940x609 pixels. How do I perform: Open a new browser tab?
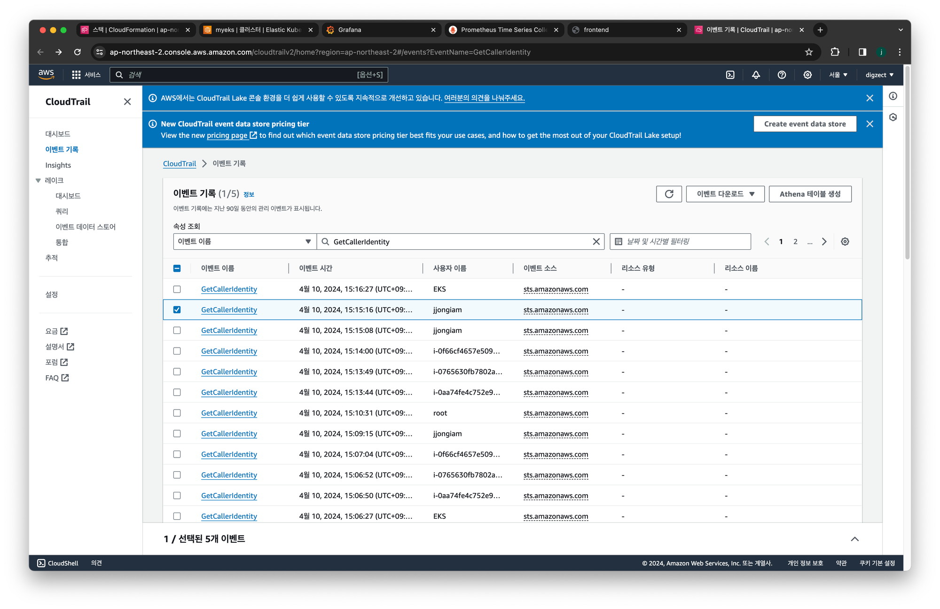(820, 30)
